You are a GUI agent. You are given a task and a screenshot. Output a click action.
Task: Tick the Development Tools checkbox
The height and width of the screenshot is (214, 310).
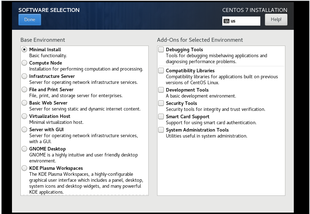[x=161, y=90]
